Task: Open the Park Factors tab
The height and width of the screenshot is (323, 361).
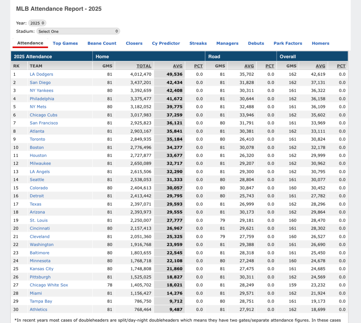Action: 288,43
